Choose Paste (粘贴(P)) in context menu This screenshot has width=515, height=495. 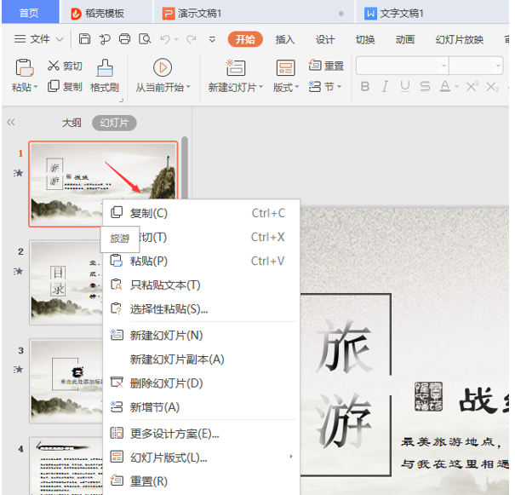[201, 261]
